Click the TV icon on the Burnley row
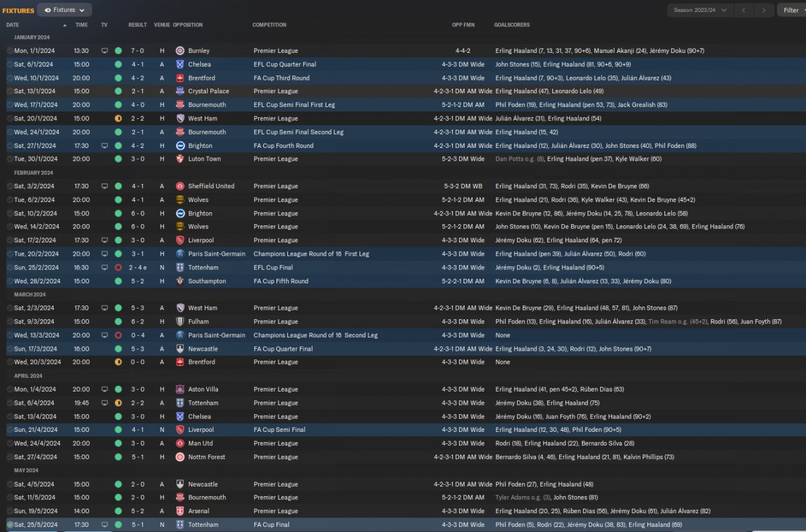The height and width of the screenshot is (532, 806). 105,50
